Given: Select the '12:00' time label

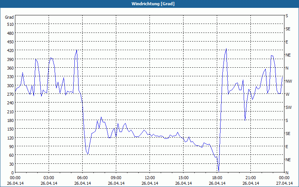Looking at the screenshot, I should [x=150, y=178].
